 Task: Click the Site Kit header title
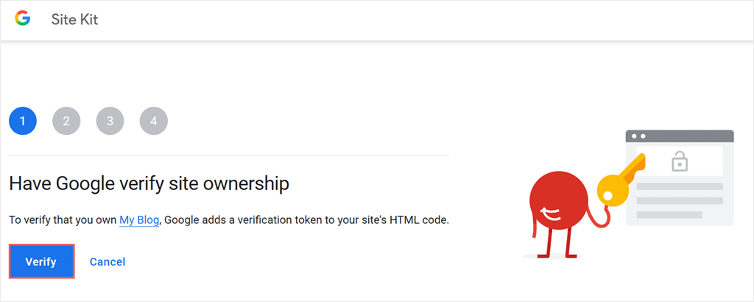[74, 19]
